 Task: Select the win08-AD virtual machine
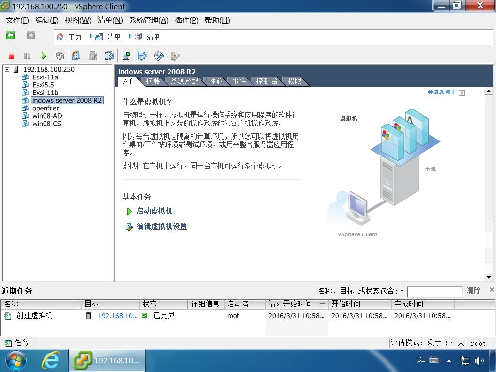click(x=47, y=116)
